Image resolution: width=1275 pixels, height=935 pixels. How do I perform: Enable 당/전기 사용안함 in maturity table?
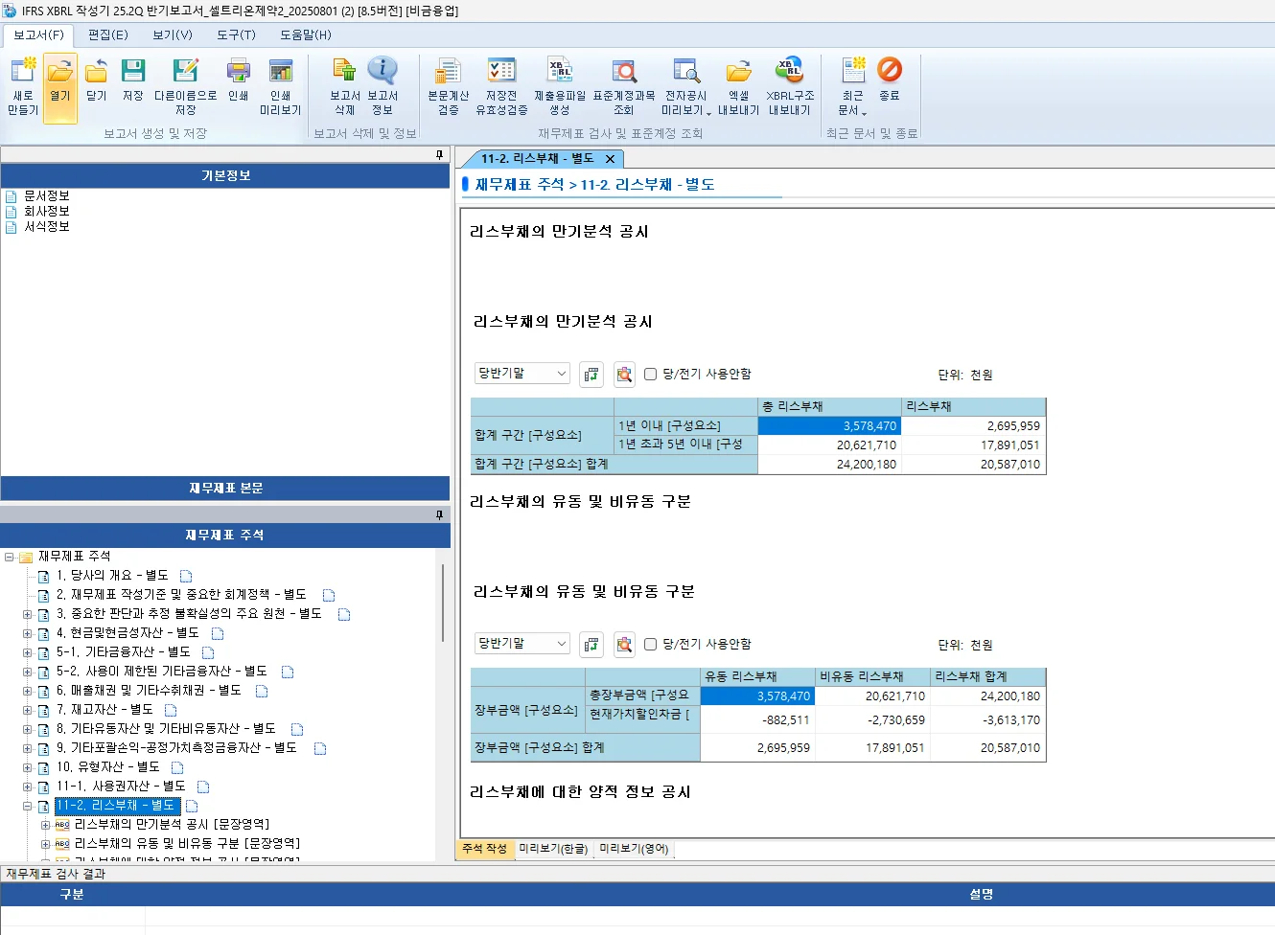[x=649, y=374]
